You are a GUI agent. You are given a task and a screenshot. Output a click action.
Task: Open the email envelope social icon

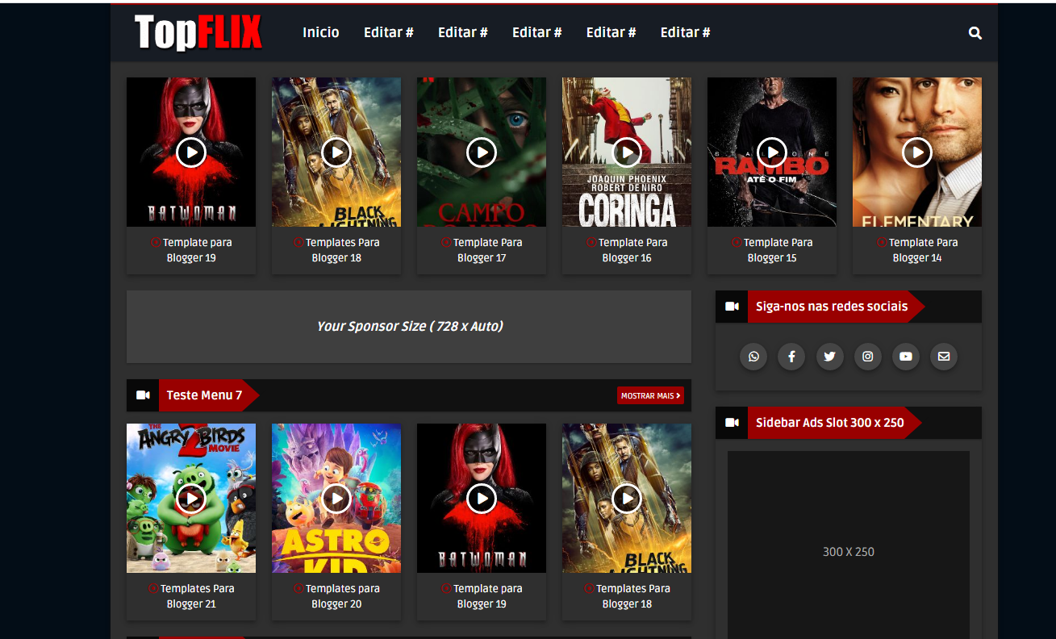click(944, 357)
